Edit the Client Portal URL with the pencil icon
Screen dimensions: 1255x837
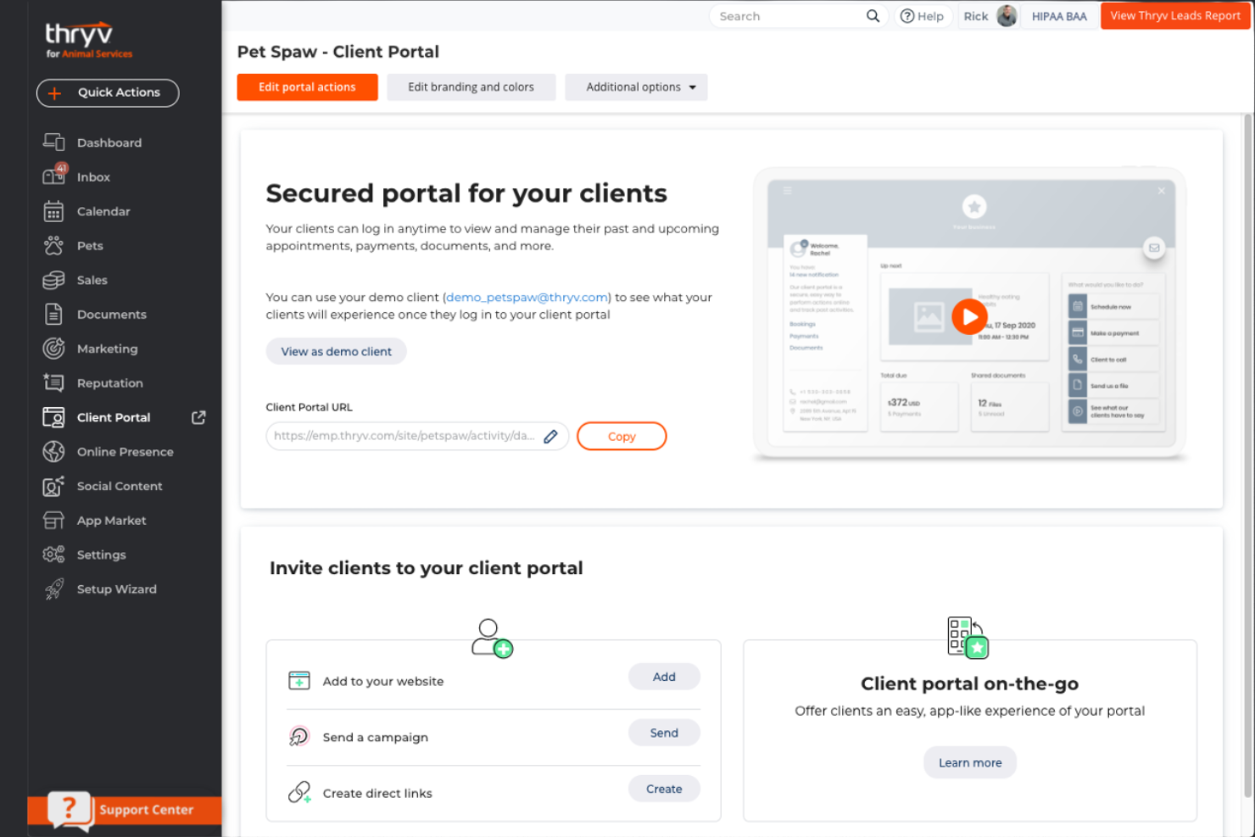click(550, 436)
